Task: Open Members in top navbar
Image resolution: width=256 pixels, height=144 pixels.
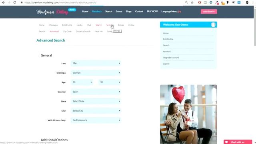Action: (x=97, y=12)
